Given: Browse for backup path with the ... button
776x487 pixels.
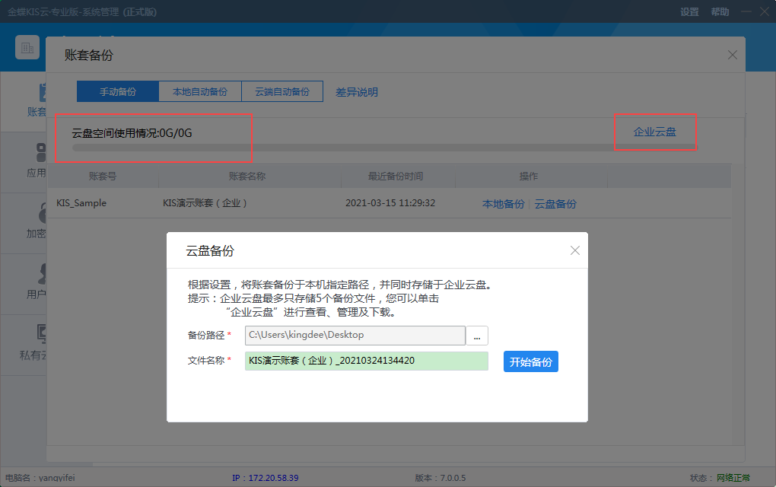Looking at the screenshot, I should (477, 336).
